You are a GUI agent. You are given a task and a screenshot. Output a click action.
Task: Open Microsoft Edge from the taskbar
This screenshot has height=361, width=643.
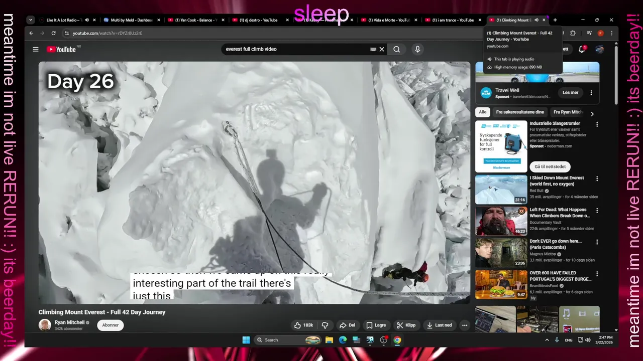coord(343,340)
